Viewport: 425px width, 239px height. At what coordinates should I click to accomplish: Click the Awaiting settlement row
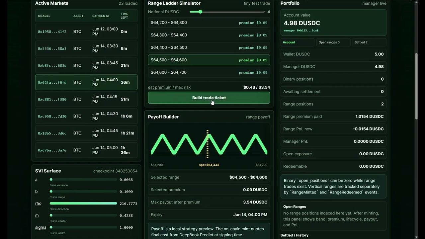pyautogui.click(x=333, y=92)
